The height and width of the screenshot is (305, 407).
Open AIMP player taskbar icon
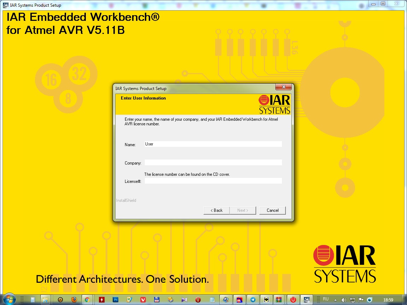point(60,300)
